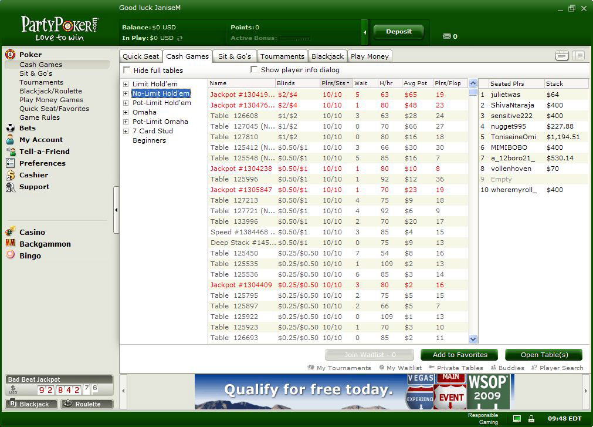Screen dimensions: 593x427
Task: Enable the Hide full tables checkbox
Action: [127, 70]
